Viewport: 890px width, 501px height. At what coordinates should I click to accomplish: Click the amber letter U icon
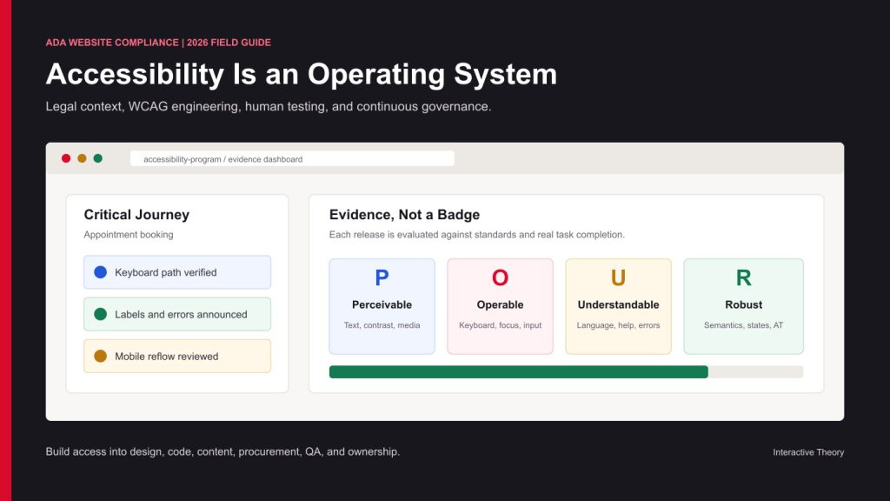click(618, 277)
